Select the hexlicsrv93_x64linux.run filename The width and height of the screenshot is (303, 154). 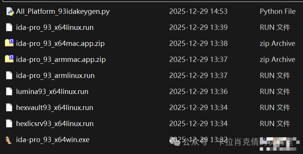(x=55, y=123)
